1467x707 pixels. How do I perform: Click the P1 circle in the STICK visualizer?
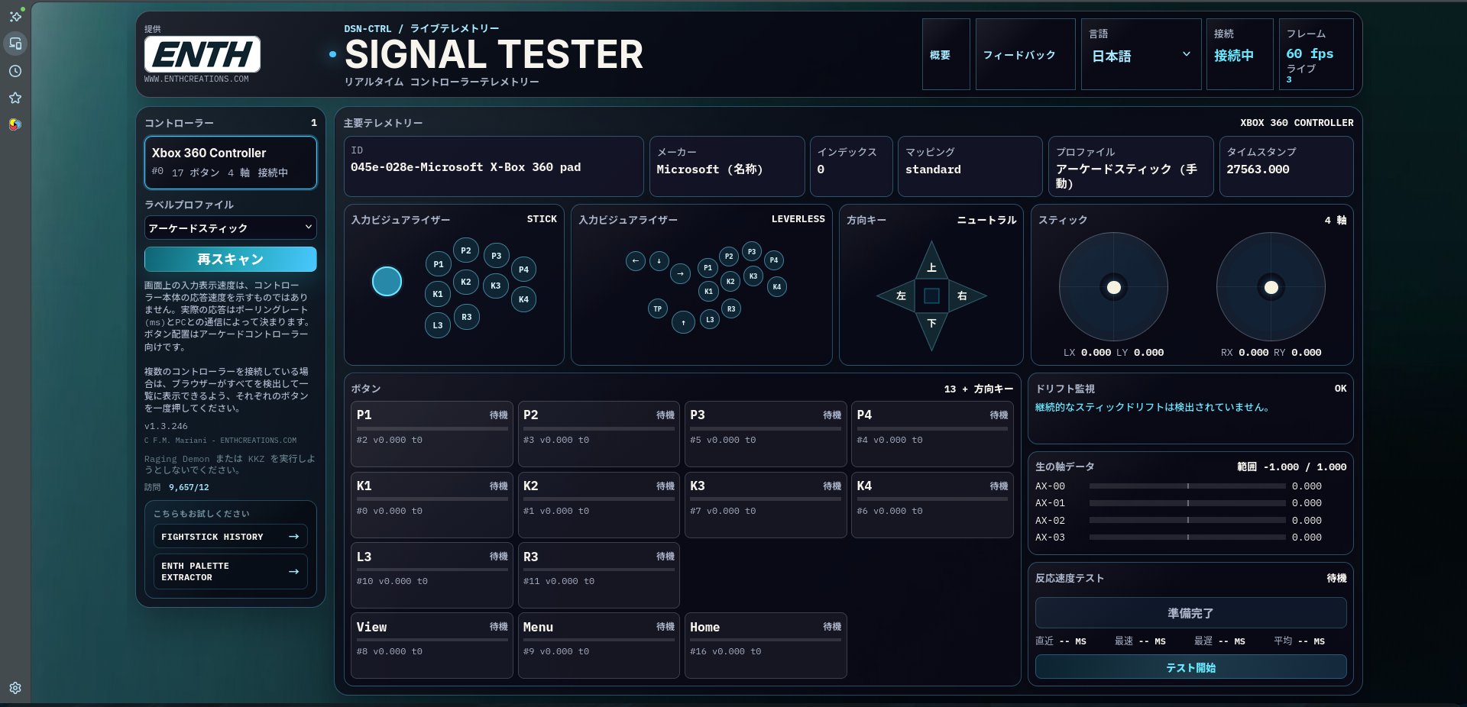click(439, 264)
